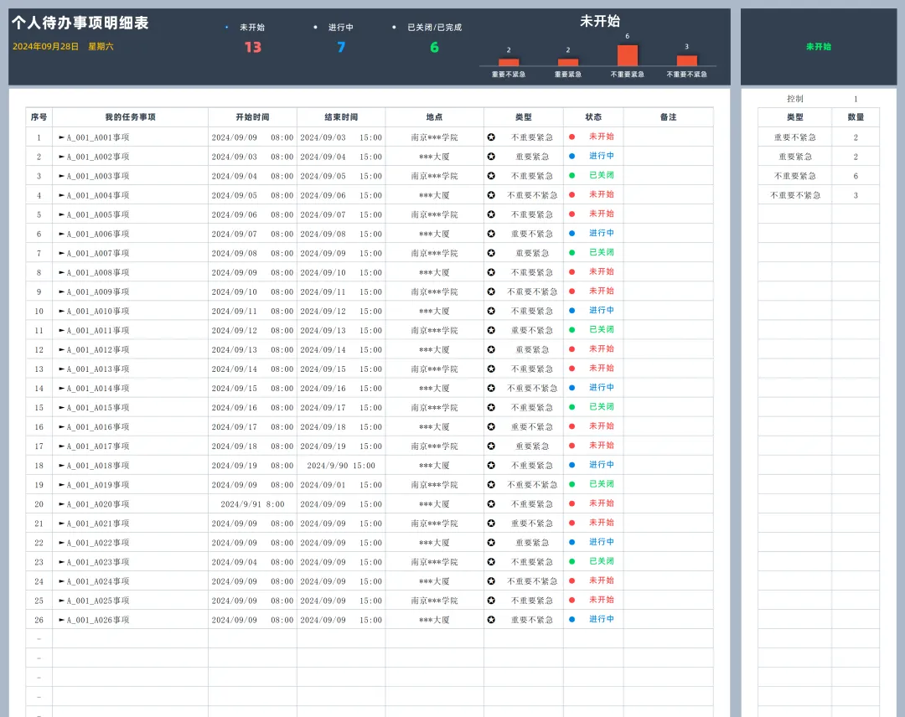Click the 不重要紧急 chart bar labeled 6

pyautogui.click(x=628, y=55)
